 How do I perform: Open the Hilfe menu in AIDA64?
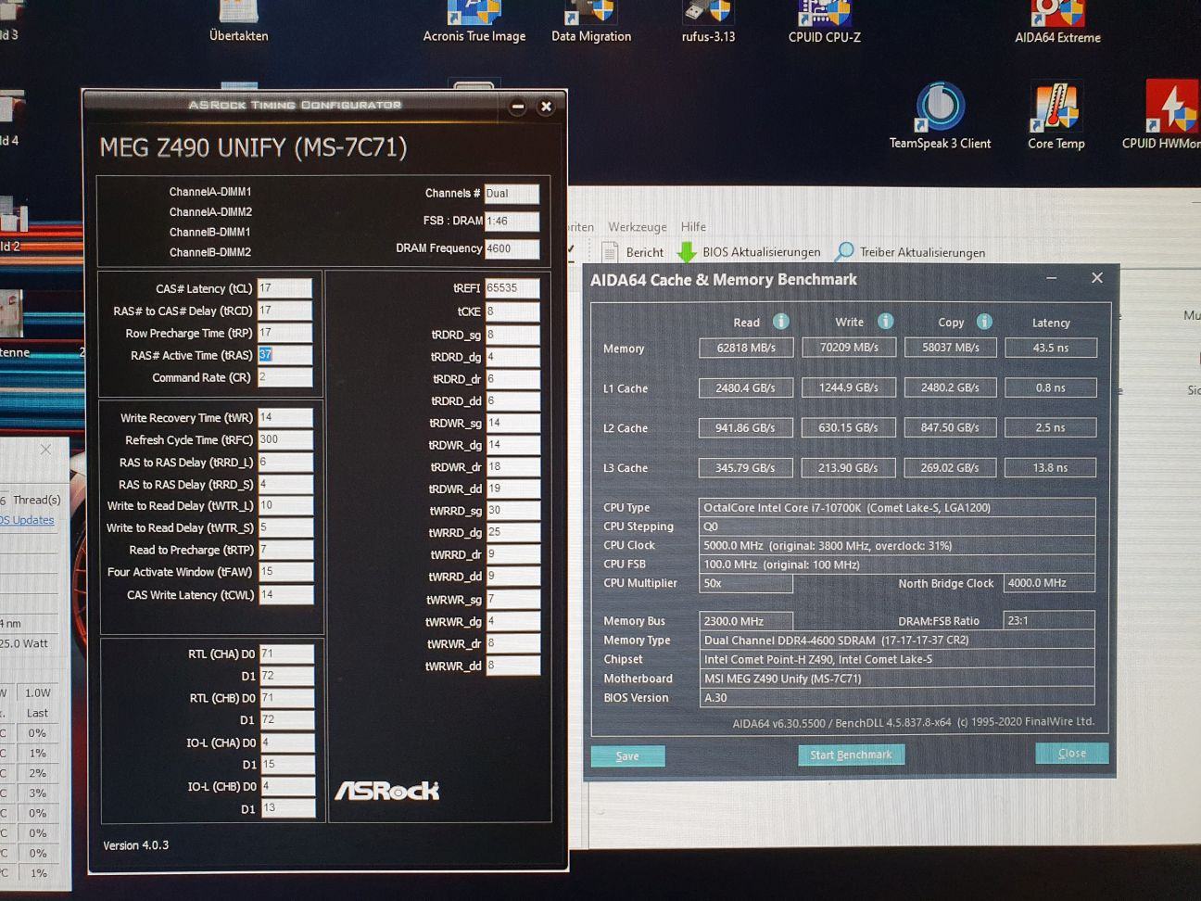click(x=693, y=227)
